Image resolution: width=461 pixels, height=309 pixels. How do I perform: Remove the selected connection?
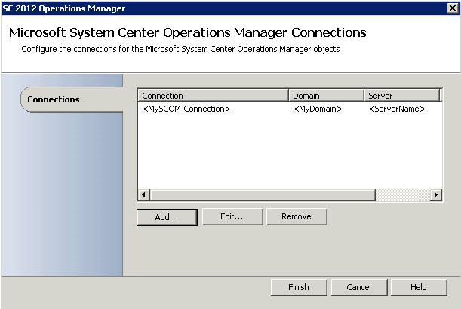[x=297, y=217]
